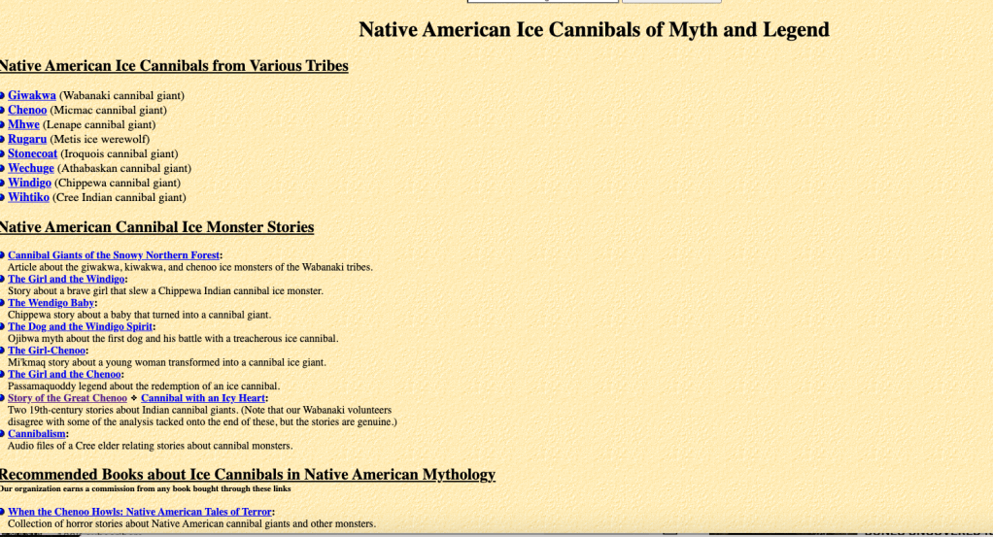Open the Stonecoat link
993x537 pixels.
click(32, 153)
